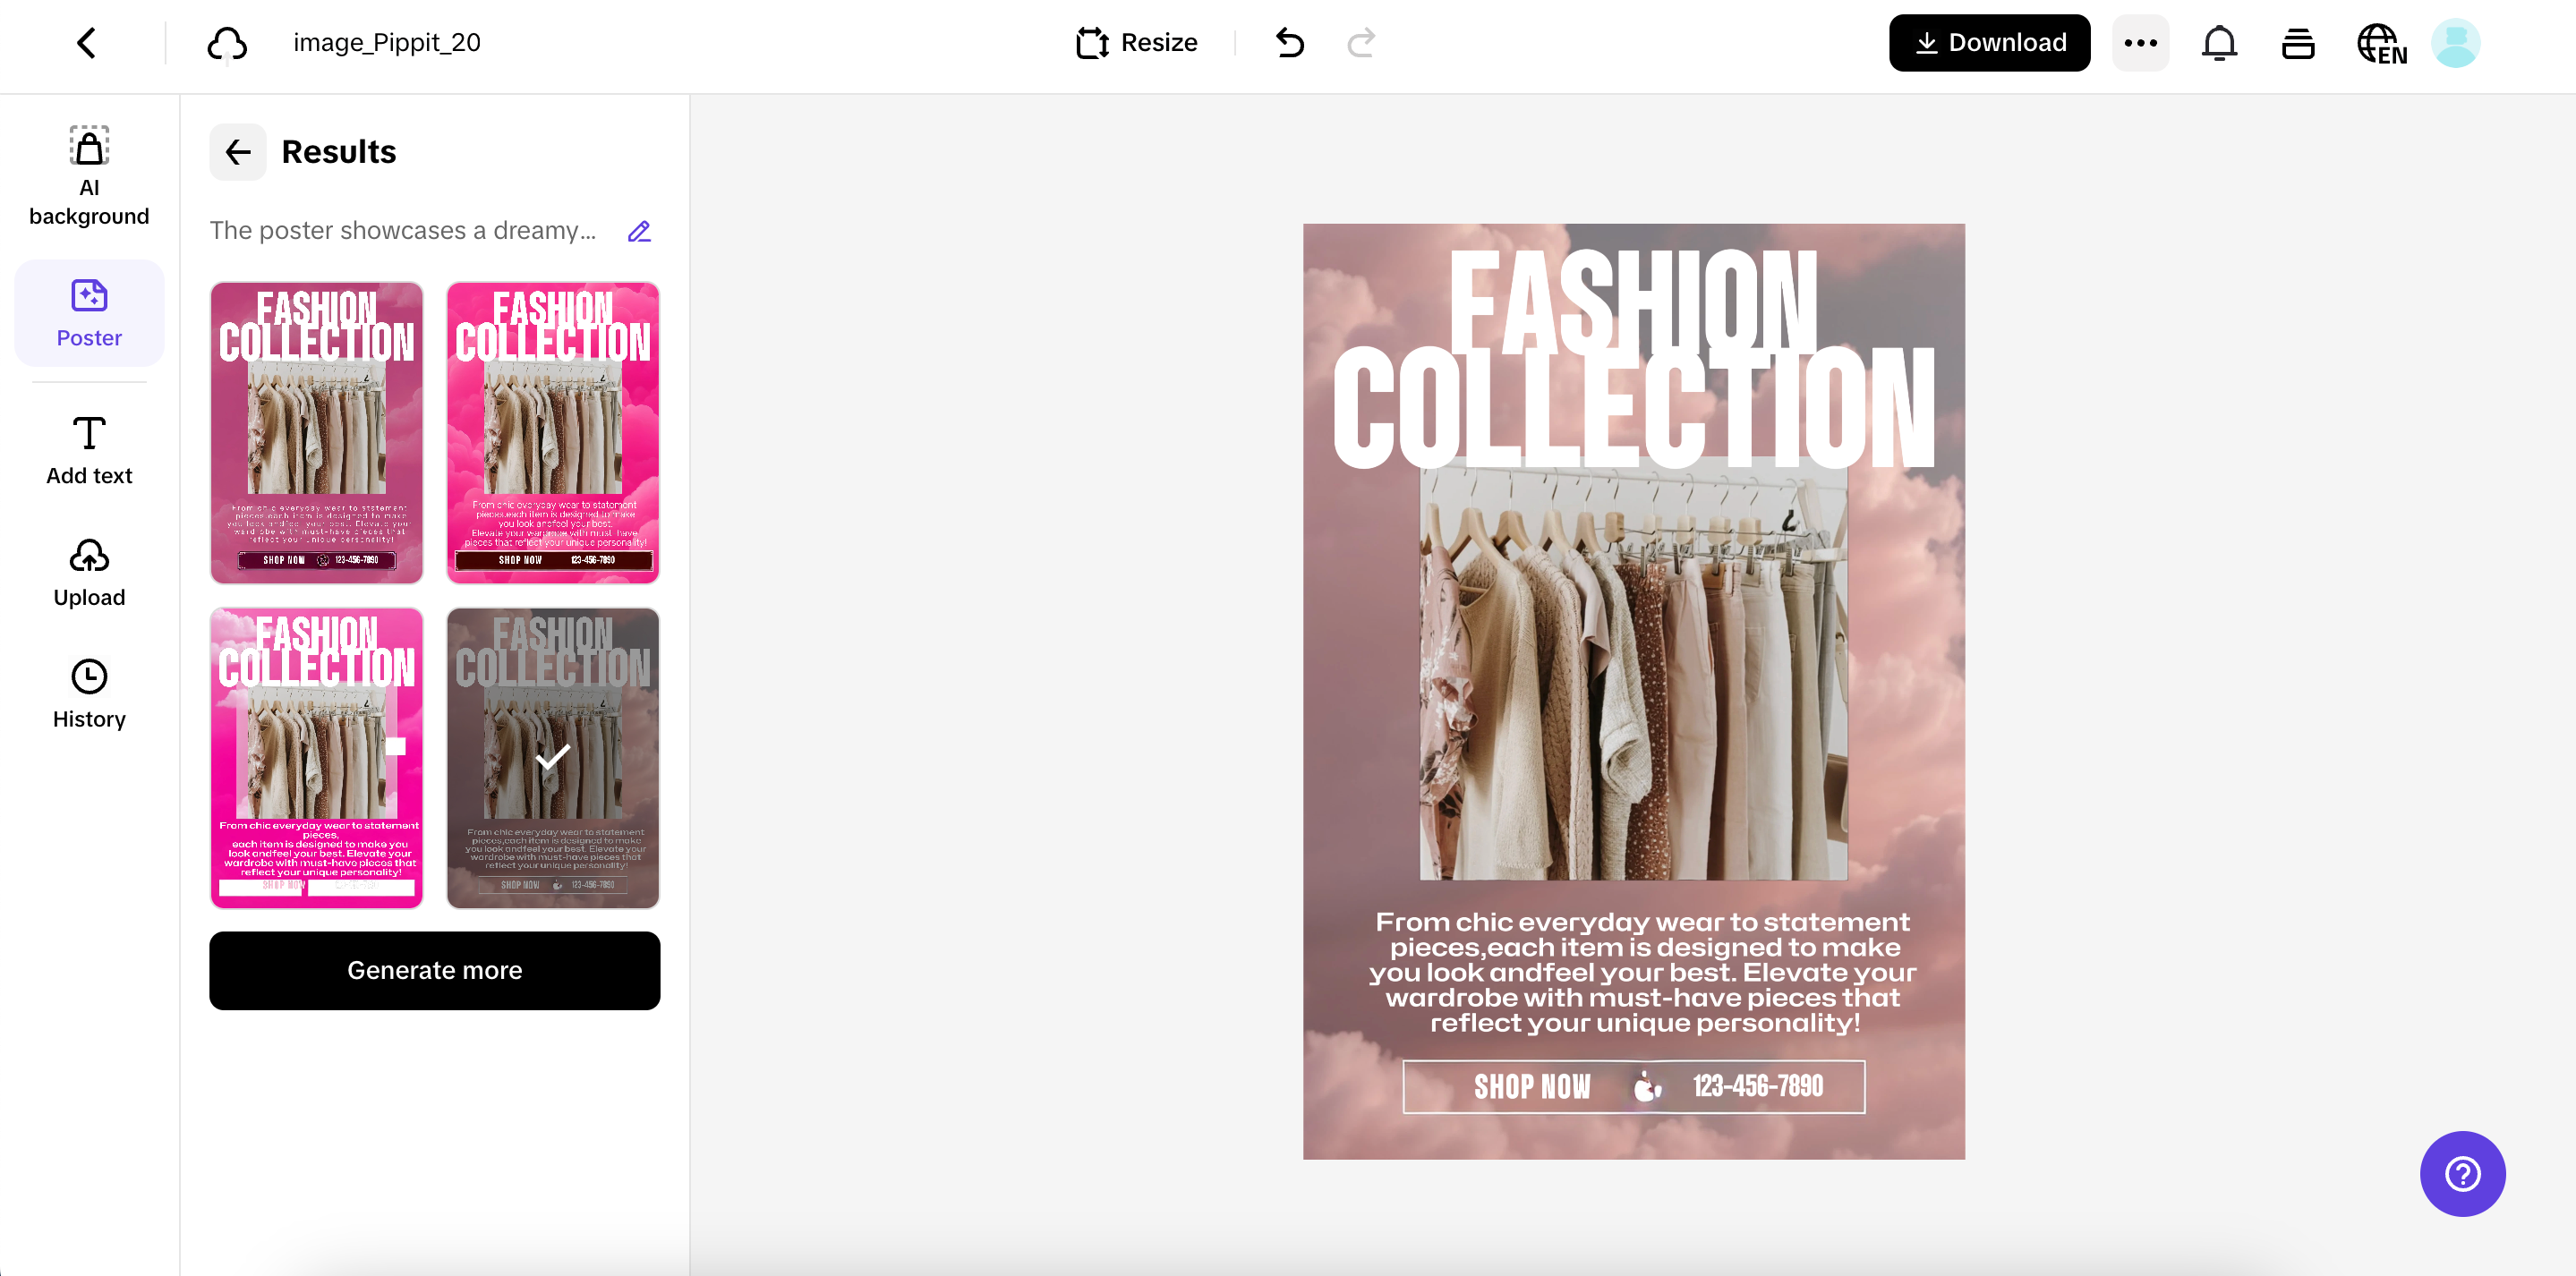Viewport: 2576px width, 1276px height.
Task: Open the Resize tool
Action: coord(1135,42)
